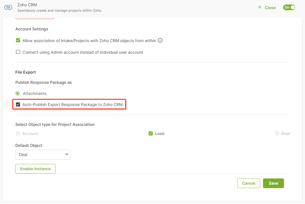Select the Attachments radio button
This screenshot has width=305, height=204.
click(18, 93)
